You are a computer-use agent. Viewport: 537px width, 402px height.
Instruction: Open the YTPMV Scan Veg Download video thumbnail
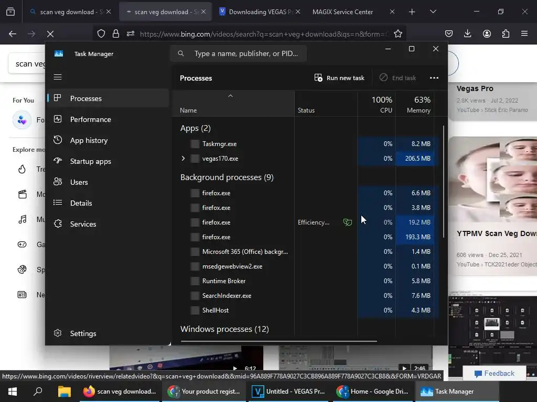[492, 180]
